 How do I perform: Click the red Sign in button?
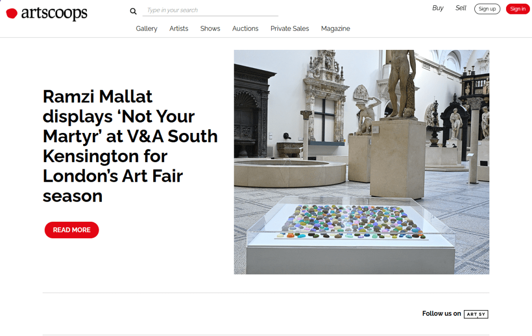point(518,9)
